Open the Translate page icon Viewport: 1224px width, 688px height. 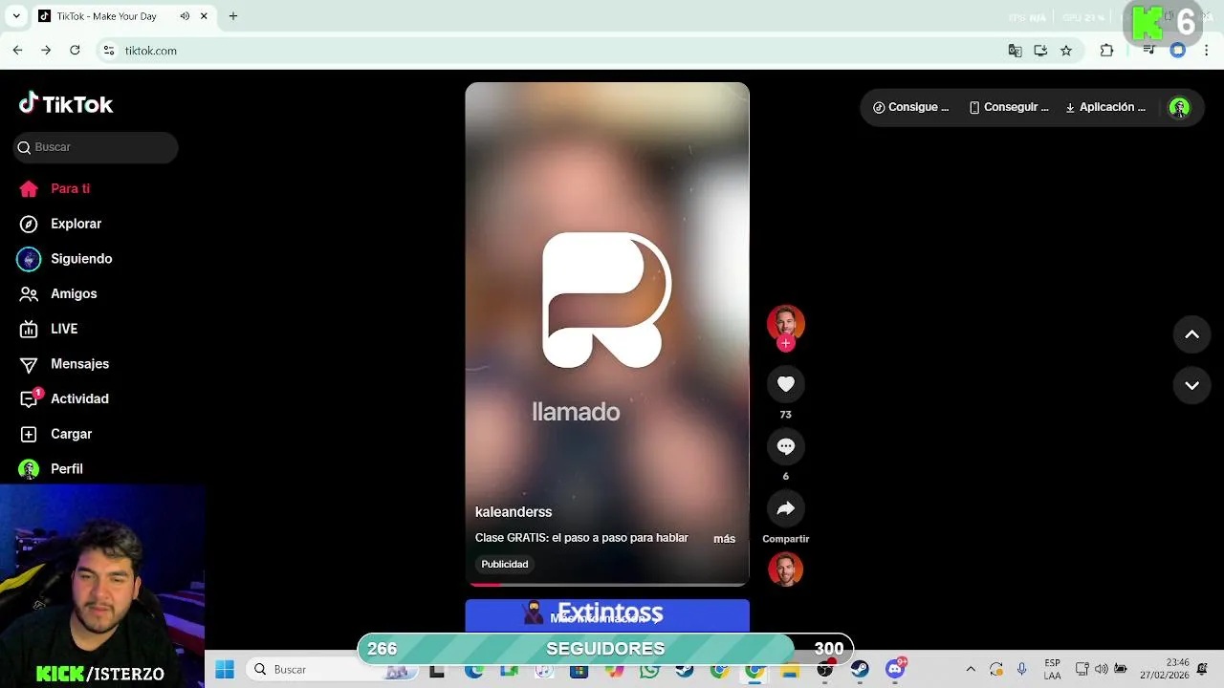click(x=1015, y=51)
